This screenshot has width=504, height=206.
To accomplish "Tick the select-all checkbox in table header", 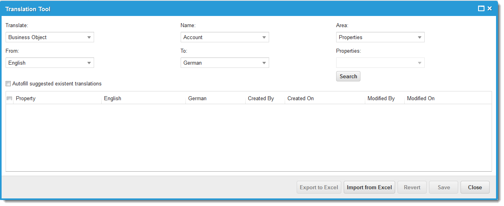I will coord(10,99).
